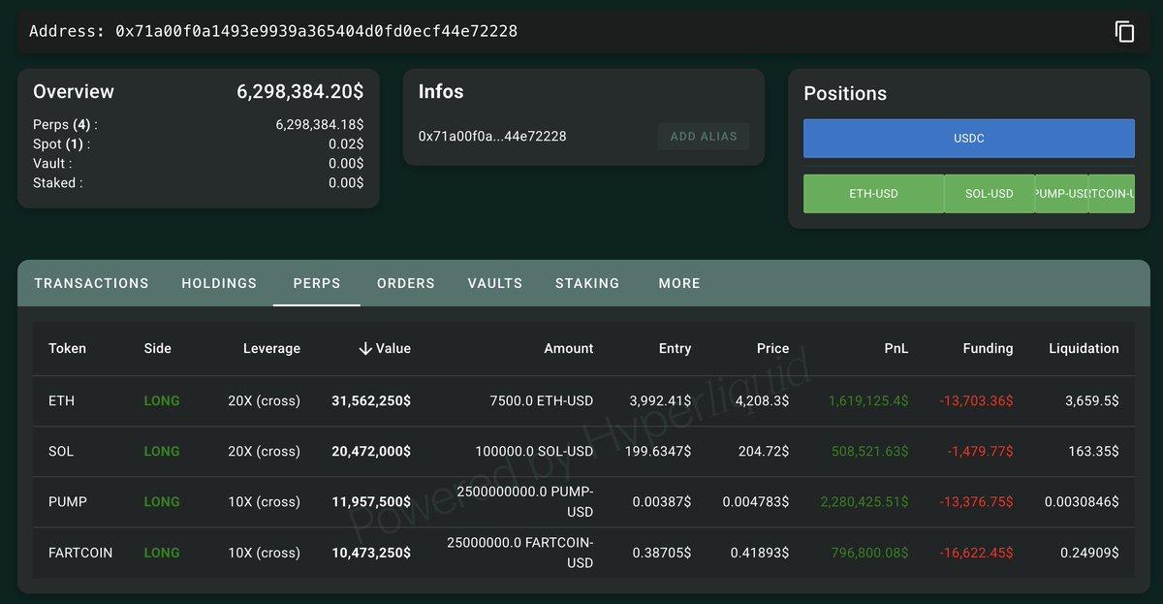This screenshot has width=1163, height=604.
Task: Switch to the Holdings tab
Action: (219, 283)
